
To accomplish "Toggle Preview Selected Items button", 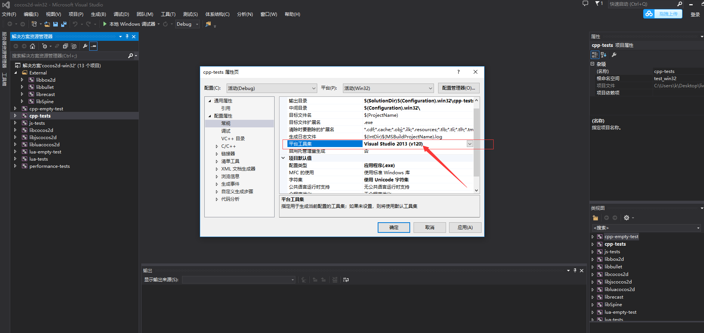I will [x=93, y=46].
